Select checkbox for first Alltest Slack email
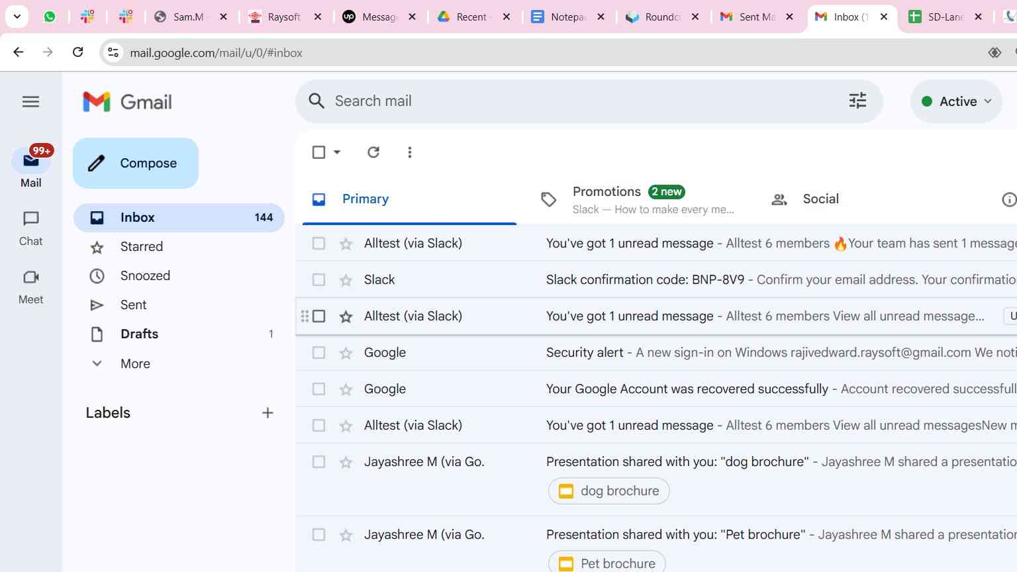The height and width of the screenshot is (572, 1017). [318, 244]
